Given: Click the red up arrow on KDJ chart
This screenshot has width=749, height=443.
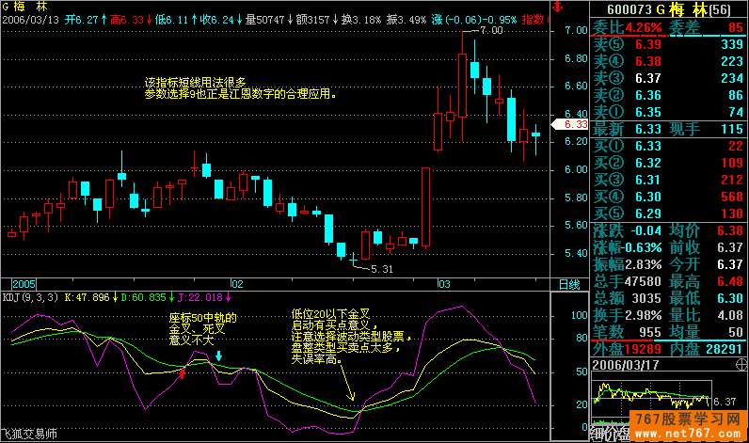Looking at the screenshot, I should (x=183, y=374).
